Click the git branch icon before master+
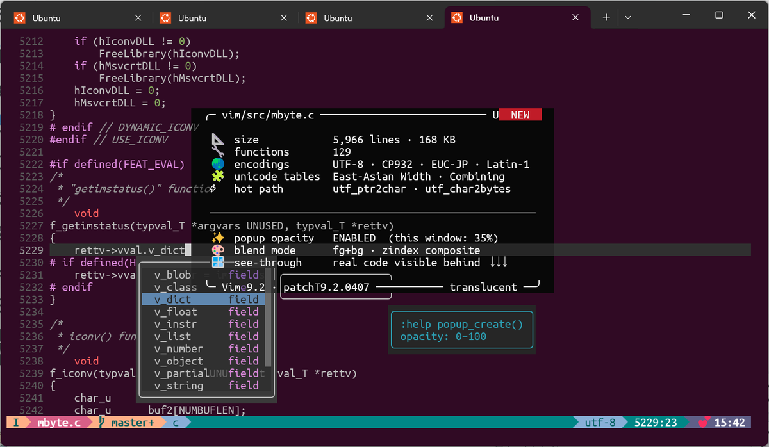The width and height of the screenshot is (769, 447). pos(101,423)
